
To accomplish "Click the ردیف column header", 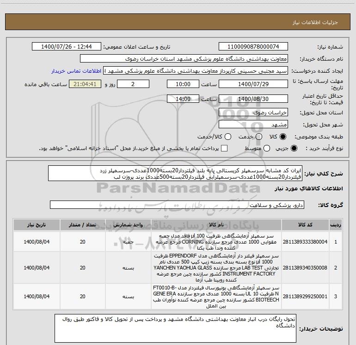I will [x=336, y=225].
